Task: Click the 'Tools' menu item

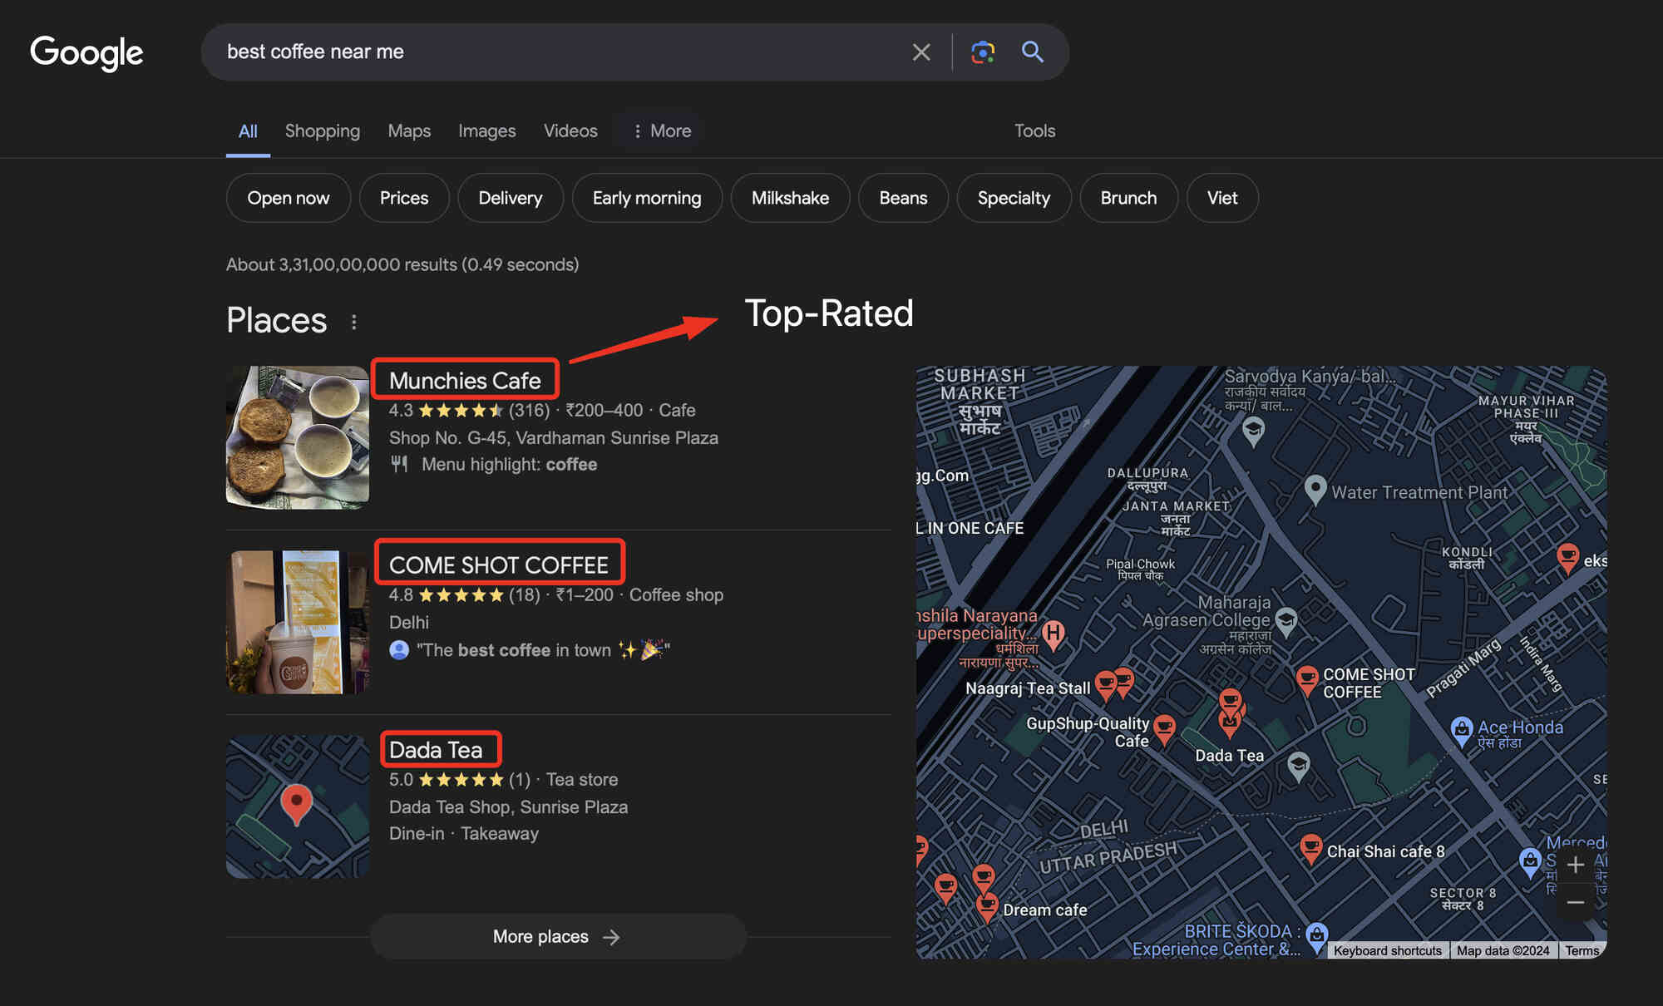Action: point(1034,131)
